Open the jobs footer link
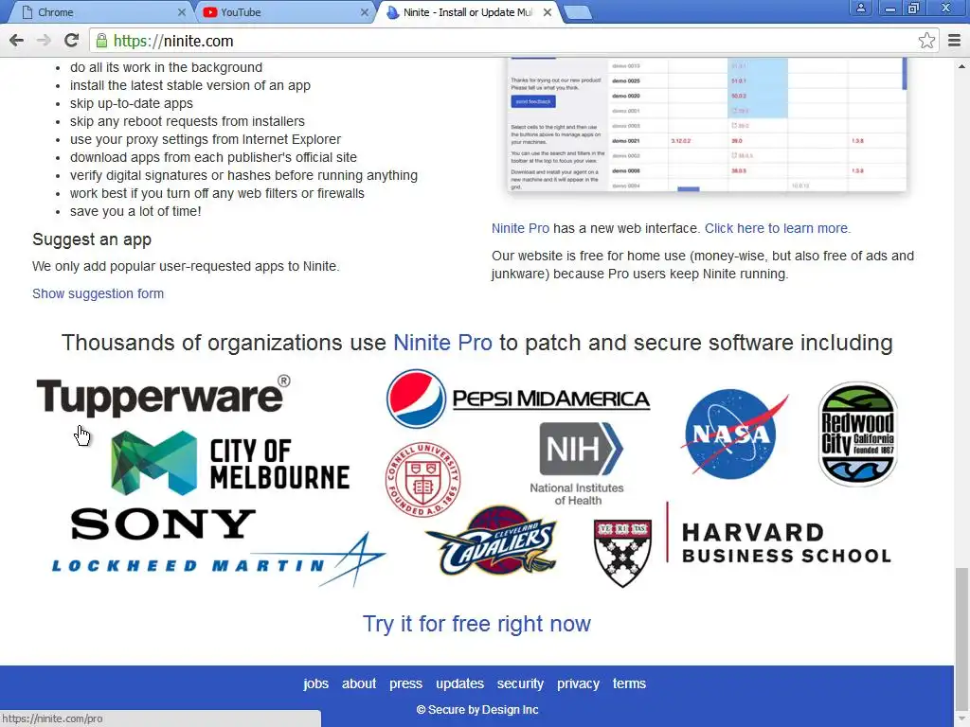The image size is (970, 727). point(315,683)
